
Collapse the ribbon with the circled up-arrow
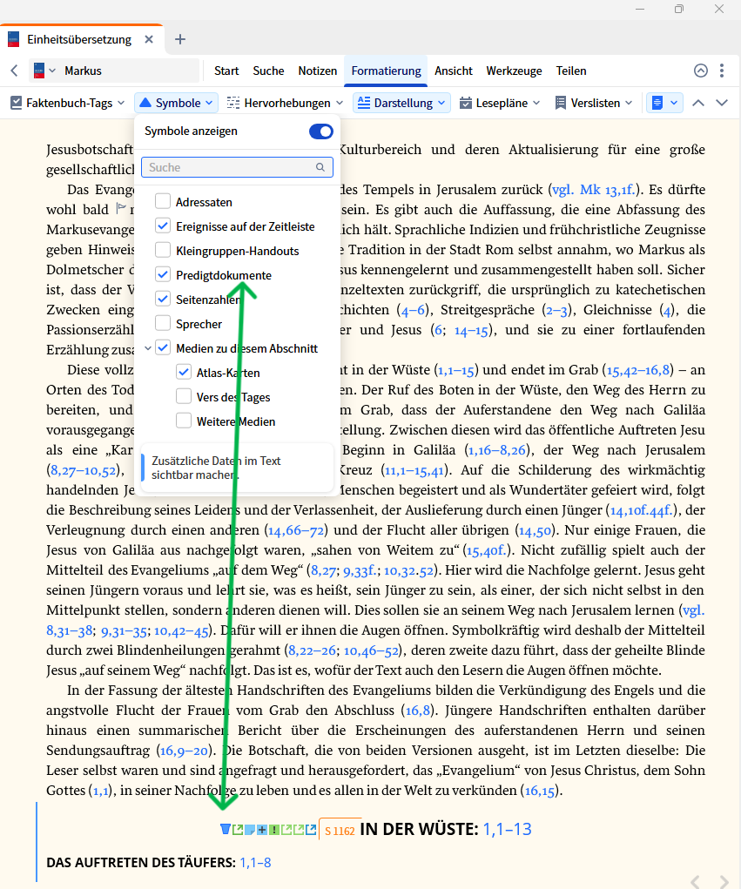(701, 71)
